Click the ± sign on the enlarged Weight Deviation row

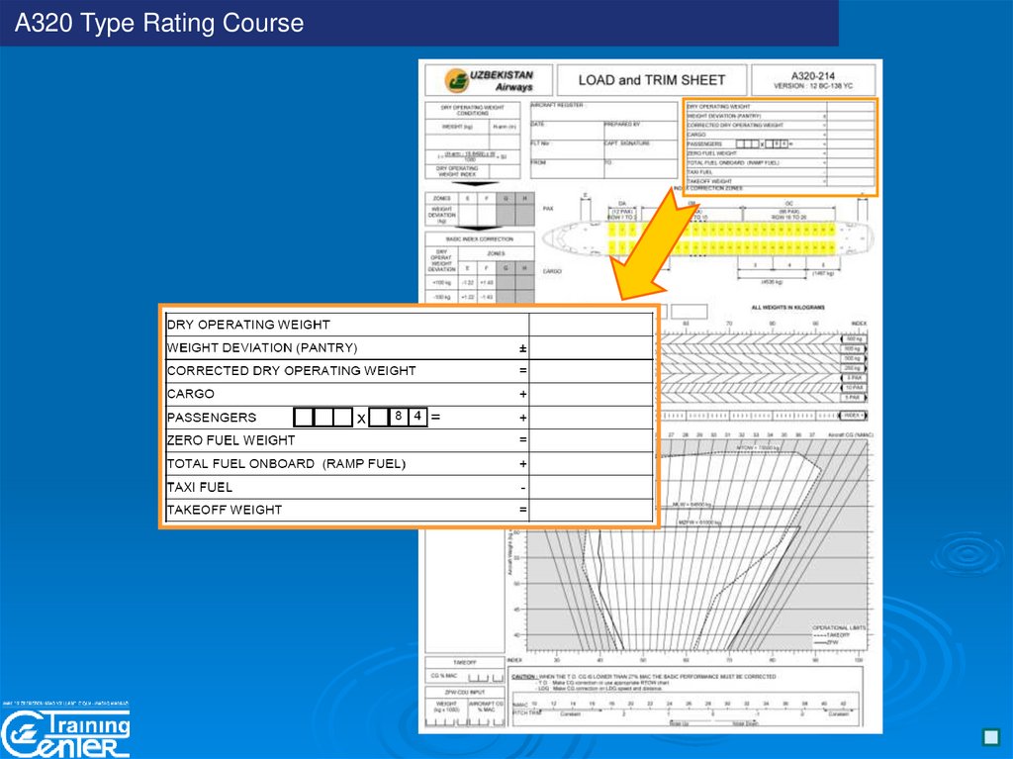(x=523, y=348)
